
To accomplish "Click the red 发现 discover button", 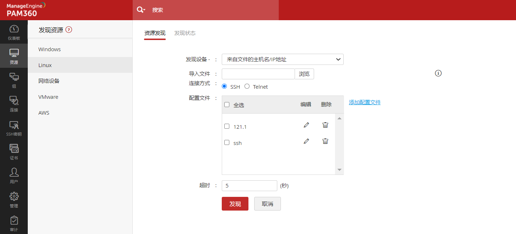I will [235, 204].
